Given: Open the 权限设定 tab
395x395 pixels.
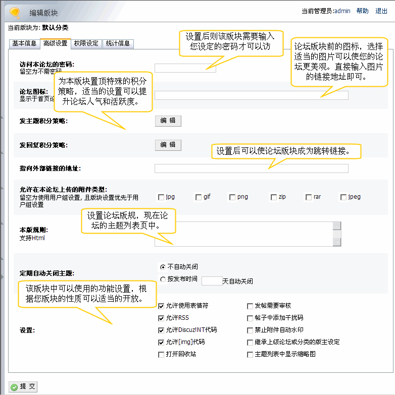Looking at the screenshot, I should (x=86, y=43).
